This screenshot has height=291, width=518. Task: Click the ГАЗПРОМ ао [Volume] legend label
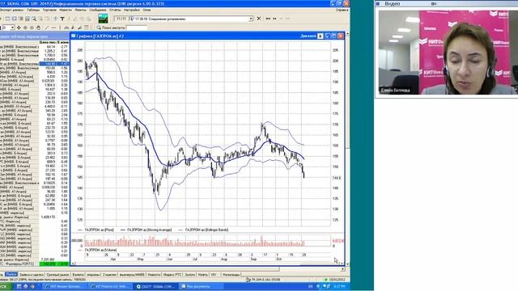(x=97, y=250)
